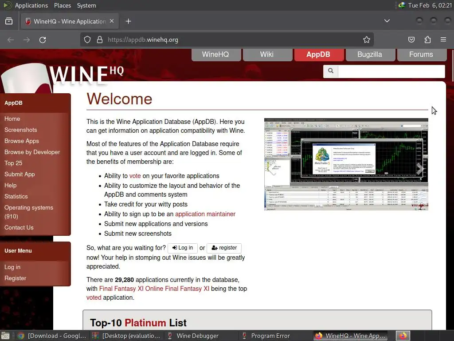This screenshot has width=454, height=341.
Task: Click the register button in welcome text
Action: pyautogui.click(x=224, y=248)
